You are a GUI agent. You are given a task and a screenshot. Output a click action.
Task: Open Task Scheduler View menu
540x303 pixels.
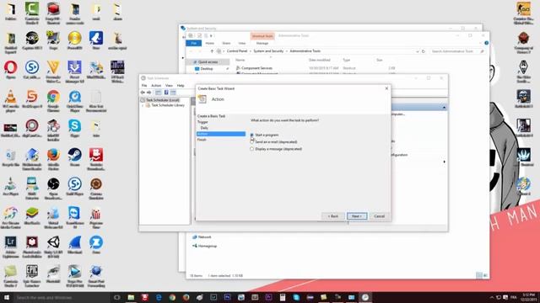(x=169, y=86)
